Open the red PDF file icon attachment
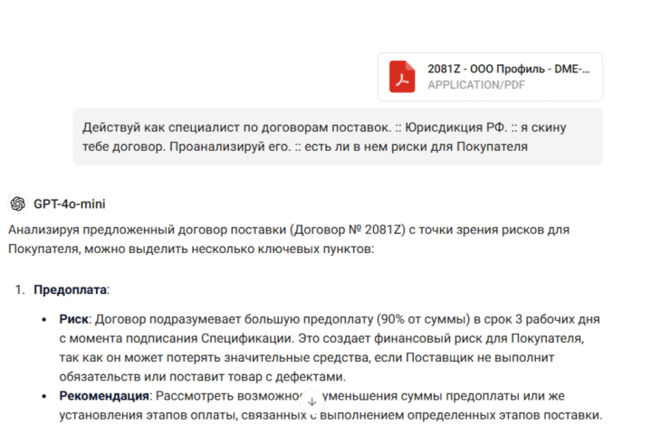This screenshot has height=434, width=652. [x=402, y=77]
